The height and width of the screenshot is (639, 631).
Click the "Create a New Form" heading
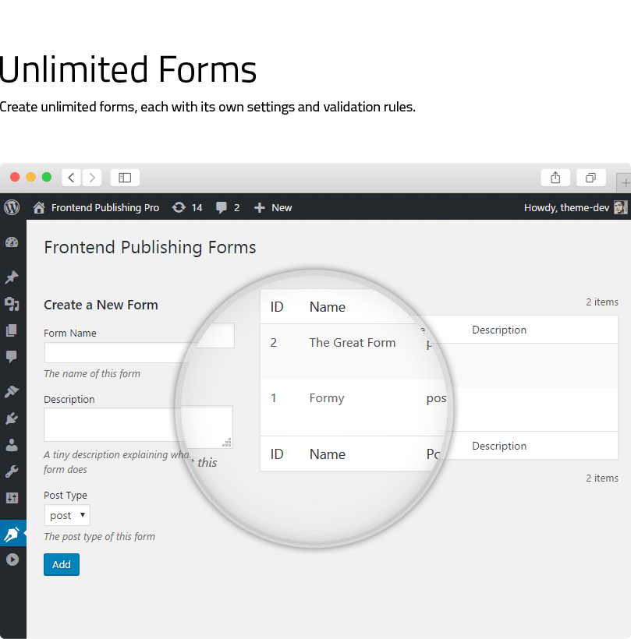pyautogui.click(x=101, y=305)
